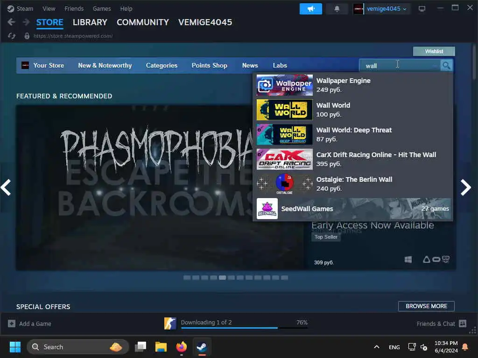This screenshot has height=358, width=478.
Task: Open Friends & Chat
Action: 442,324
